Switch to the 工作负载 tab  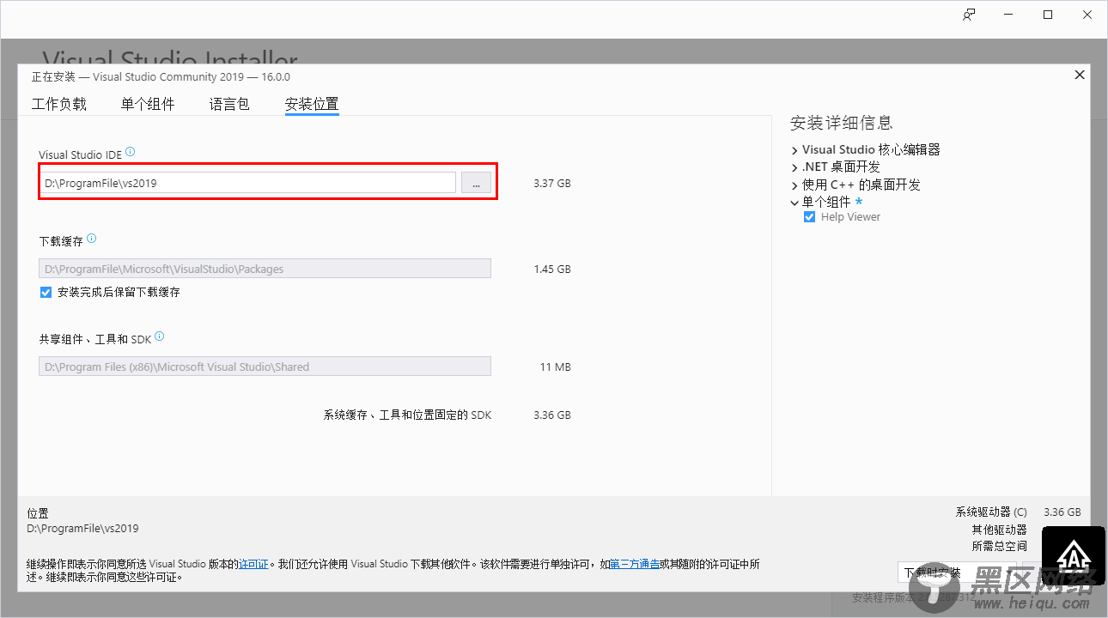click(59, 104)
